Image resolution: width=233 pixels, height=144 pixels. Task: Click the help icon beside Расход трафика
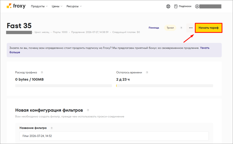pyautogui.click(x=42, y=73)
